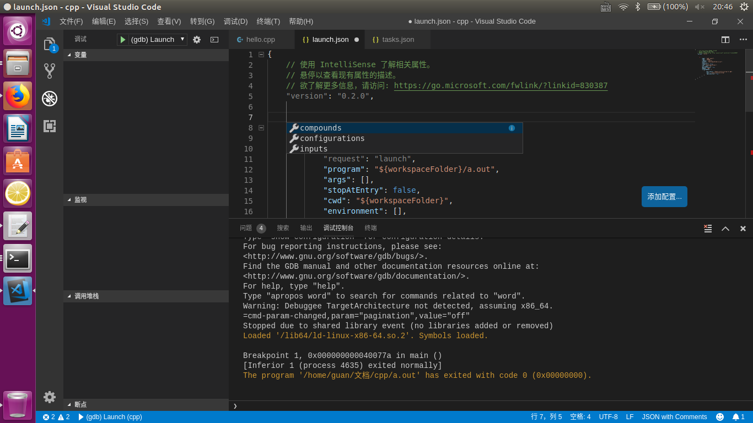Open Files manager from Ubuntu dock
The height and width of the screenshot is (423, 753).
18,64
